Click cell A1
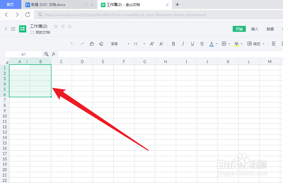This screenshot has height=183, width=283. (20, 68)
